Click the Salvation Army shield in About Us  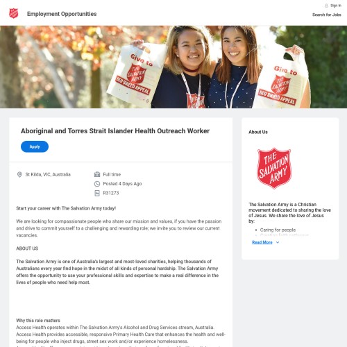pos(274,168)
